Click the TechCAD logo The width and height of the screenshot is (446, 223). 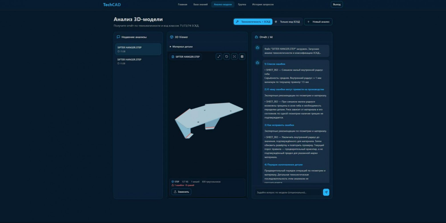click(x=112, y=5)
